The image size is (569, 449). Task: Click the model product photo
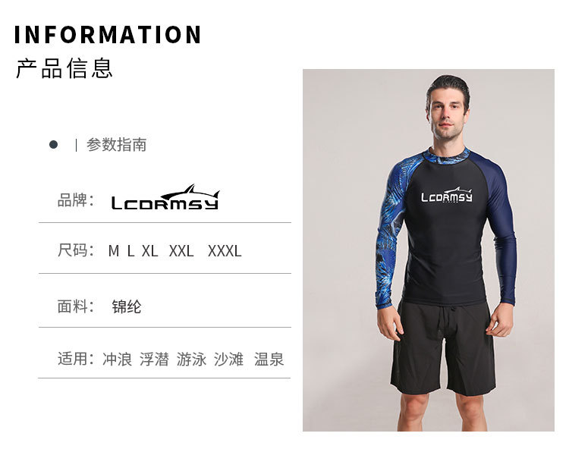pos(429,250)
